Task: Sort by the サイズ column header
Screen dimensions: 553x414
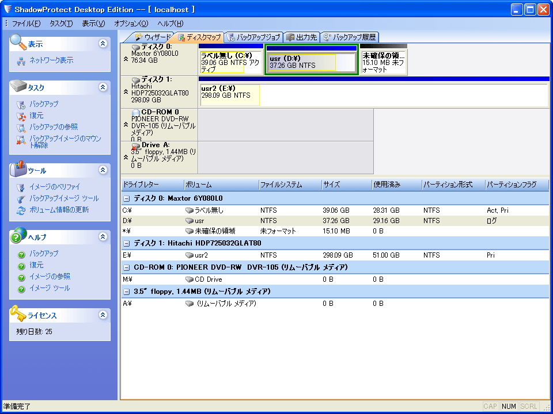Action: click(x=347, y=185)
